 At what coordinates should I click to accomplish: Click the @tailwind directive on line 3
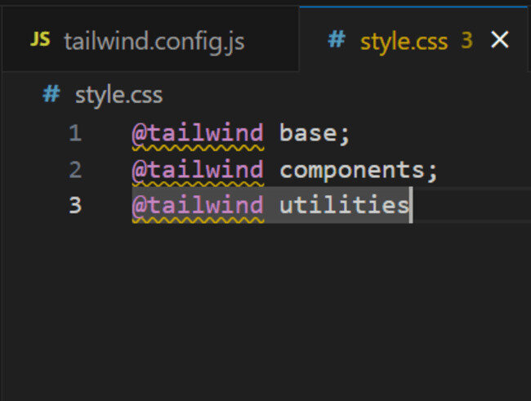[x=198, y=205]
